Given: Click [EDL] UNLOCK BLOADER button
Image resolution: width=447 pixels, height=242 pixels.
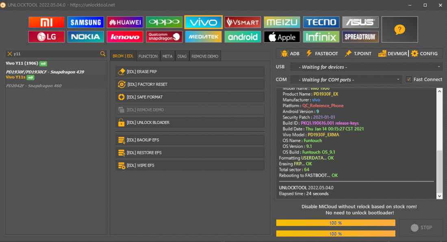Looking at the screenshot, I should pyautogui.click(x=190, y=123).
